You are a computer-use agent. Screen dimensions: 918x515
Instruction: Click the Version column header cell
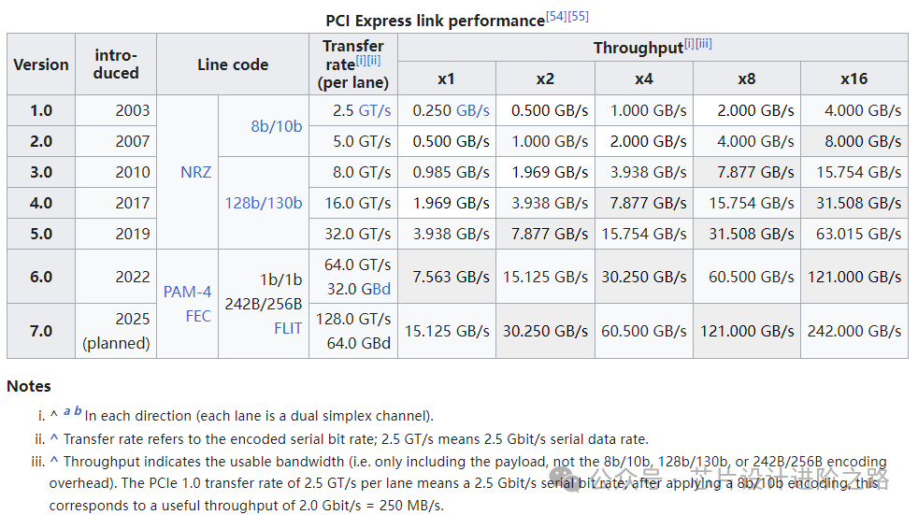(x=41, y=64)
